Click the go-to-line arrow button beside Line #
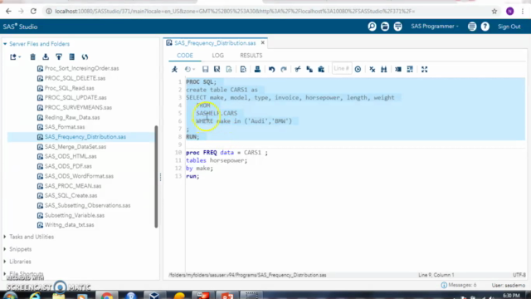531x299 pixels. tap(358, 69)
